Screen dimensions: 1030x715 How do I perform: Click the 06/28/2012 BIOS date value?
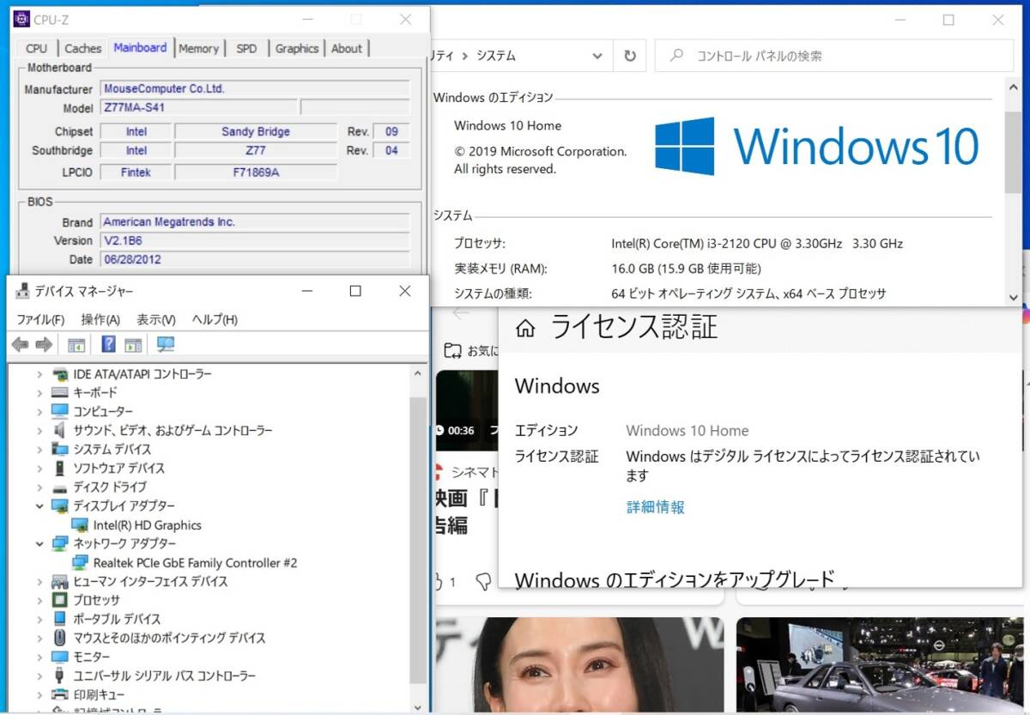point(254,259)
